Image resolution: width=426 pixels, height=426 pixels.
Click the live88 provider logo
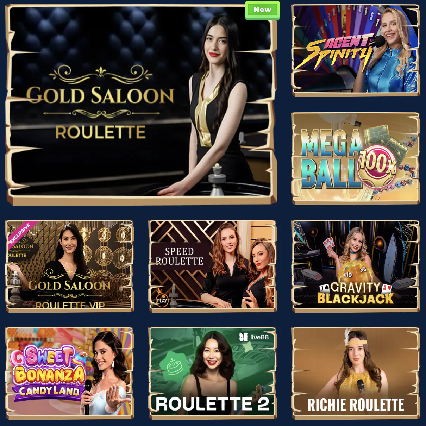click(254, 337)
